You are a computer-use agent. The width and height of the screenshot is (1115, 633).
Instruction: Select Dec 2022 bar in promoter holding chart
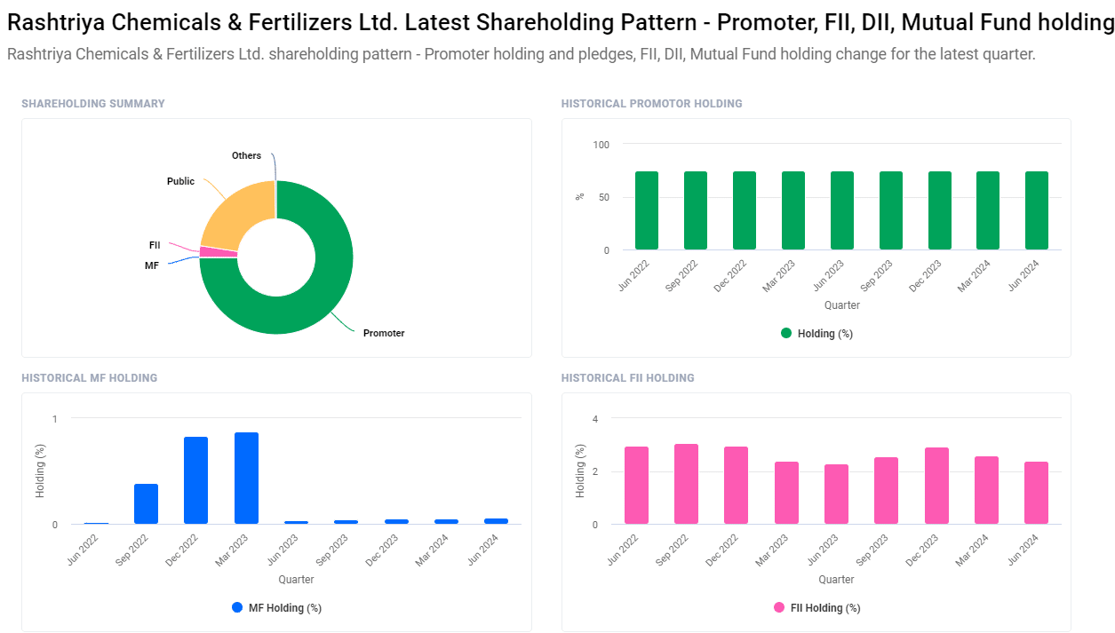(x=745, y=210)
